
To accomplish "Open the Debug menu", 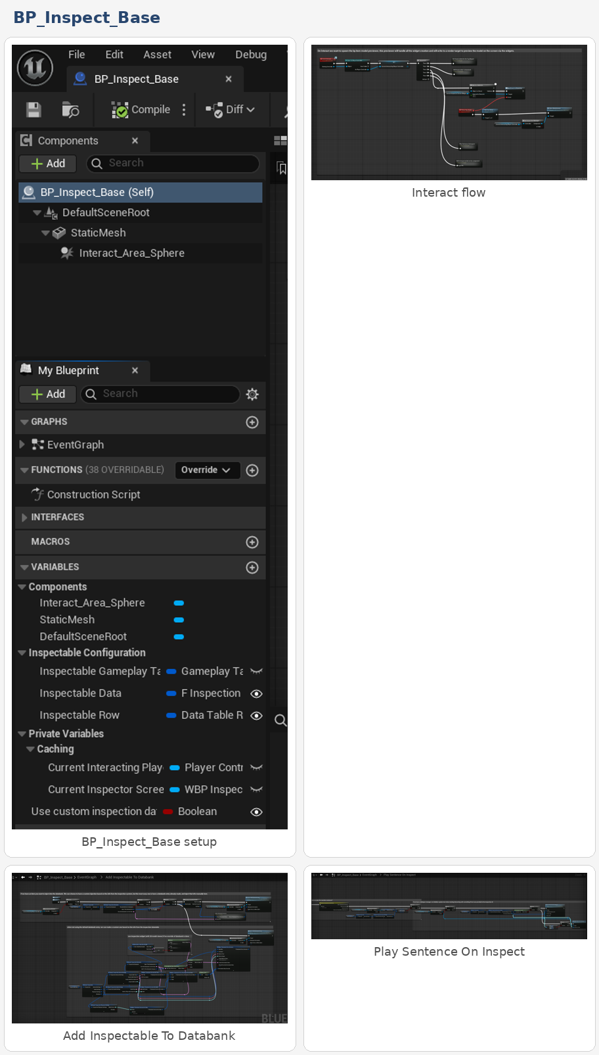I will click(x=251, y=55).
